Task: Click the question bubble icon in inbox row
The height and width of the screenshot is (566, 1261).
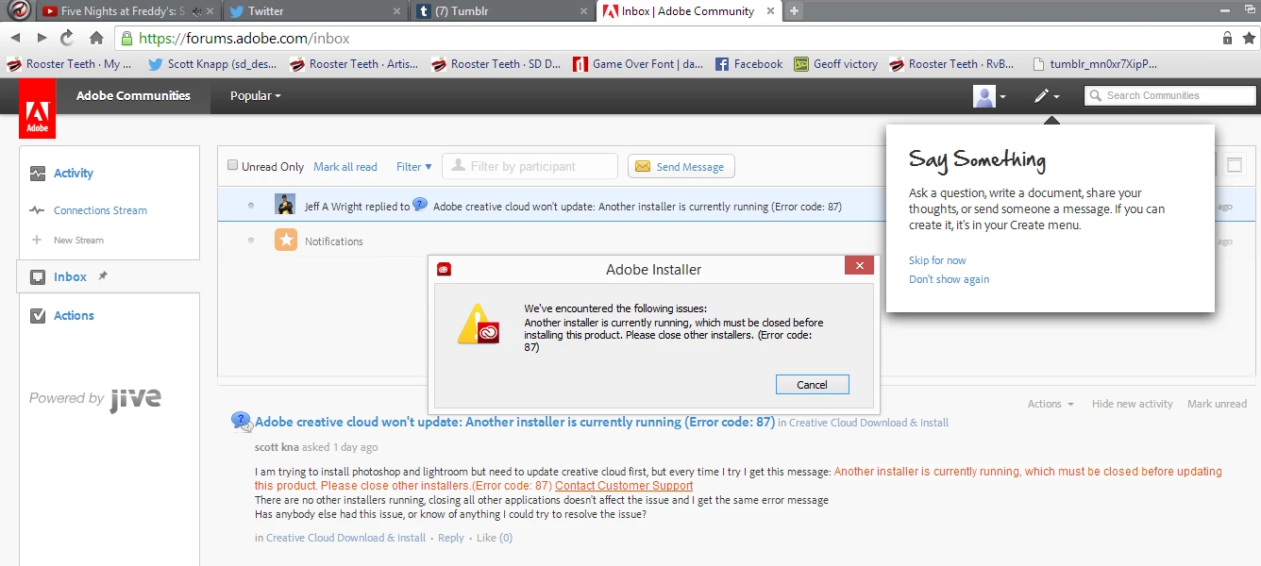Action: point(421,205)
